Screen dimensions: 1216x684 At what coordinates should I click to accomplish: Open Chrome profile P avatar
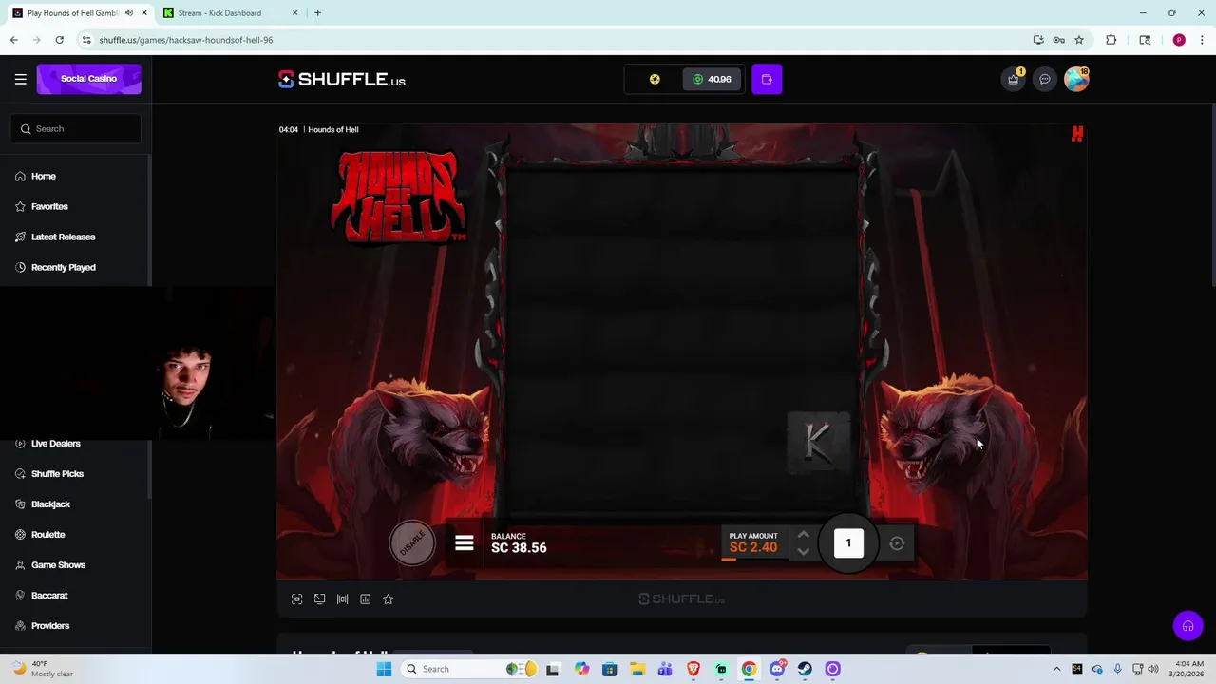(x=1179, y=40)
